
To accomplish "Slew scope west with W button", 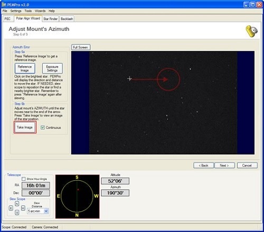I will (x=23, y=208).
